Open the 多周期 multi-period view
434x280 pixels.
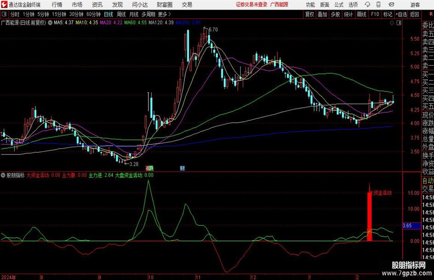(x=148, y=14)
